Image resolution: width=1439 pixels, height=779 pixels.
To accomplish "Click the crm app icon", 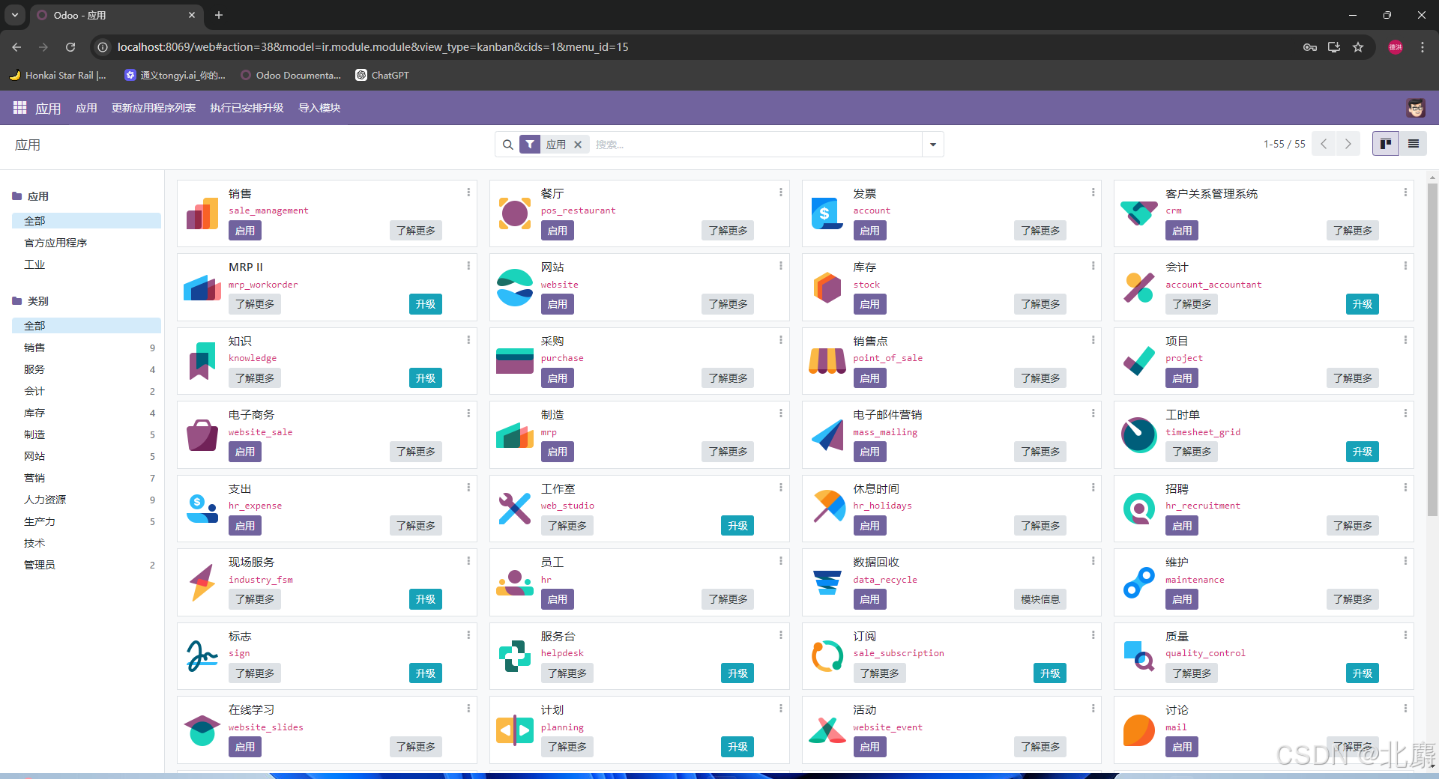I will [1139, 213].
